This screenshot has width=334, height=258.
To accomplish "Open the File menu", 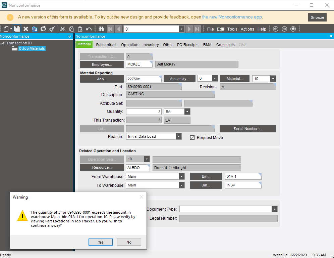I will pos(211,29).
